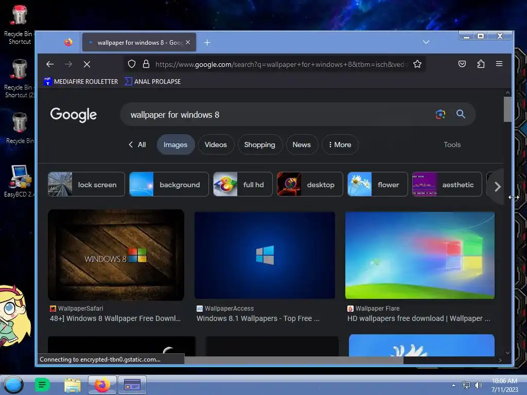
Task: Close the wallpaper for windows 8 tab
Action: point(188,42)
